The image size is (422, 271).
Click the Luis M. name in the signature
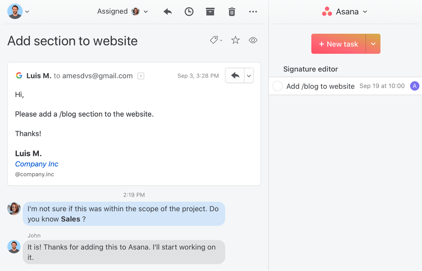(28, 153)
